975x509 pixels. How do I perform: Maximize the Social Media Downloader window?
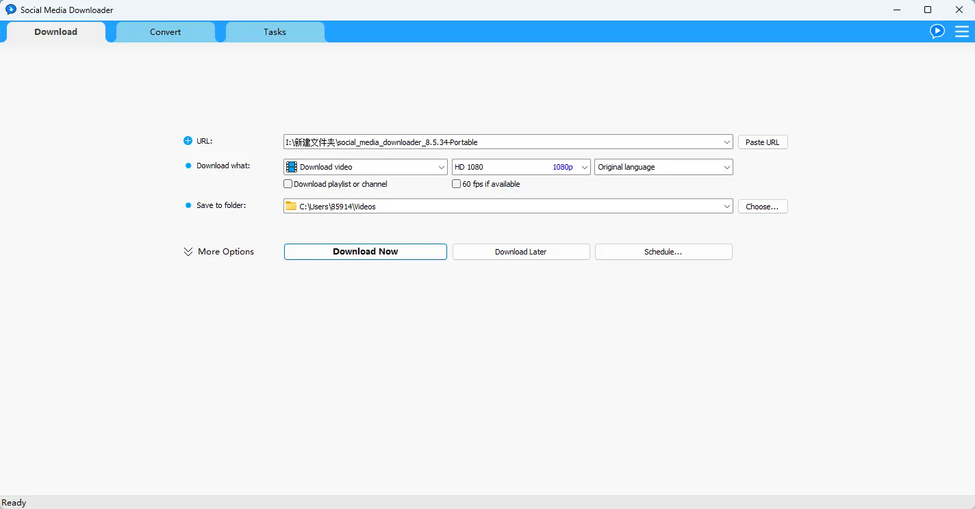(x=928, y=10)
